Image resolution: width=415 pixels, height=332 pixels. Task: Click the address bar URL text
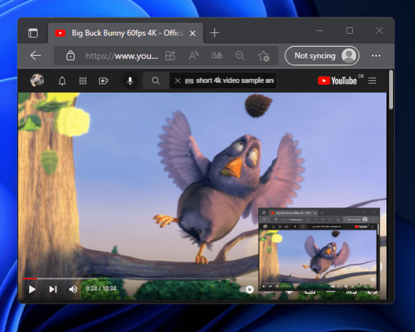tap(122, 56)
